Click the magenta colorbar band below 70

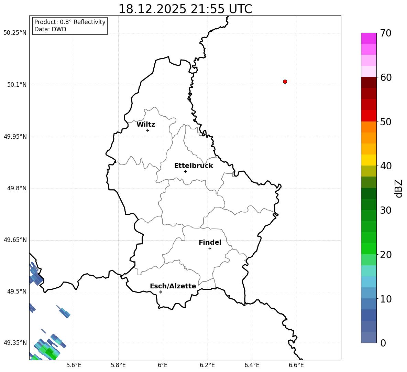coord(369,39)
